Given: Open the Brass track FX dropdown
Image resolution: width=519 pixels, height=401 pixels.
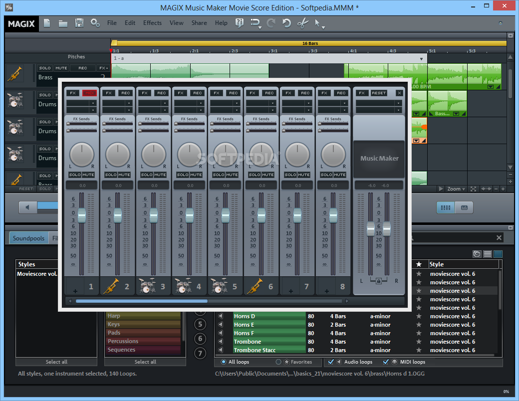Looking at the screenshot, I should [x=103, y=68].
